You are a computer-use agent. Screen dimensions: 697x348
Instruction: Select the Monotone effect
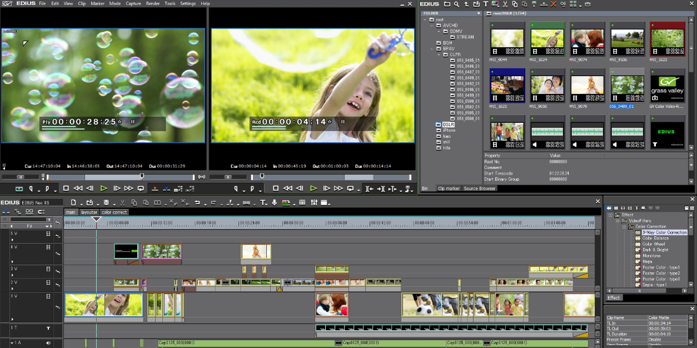651,256
